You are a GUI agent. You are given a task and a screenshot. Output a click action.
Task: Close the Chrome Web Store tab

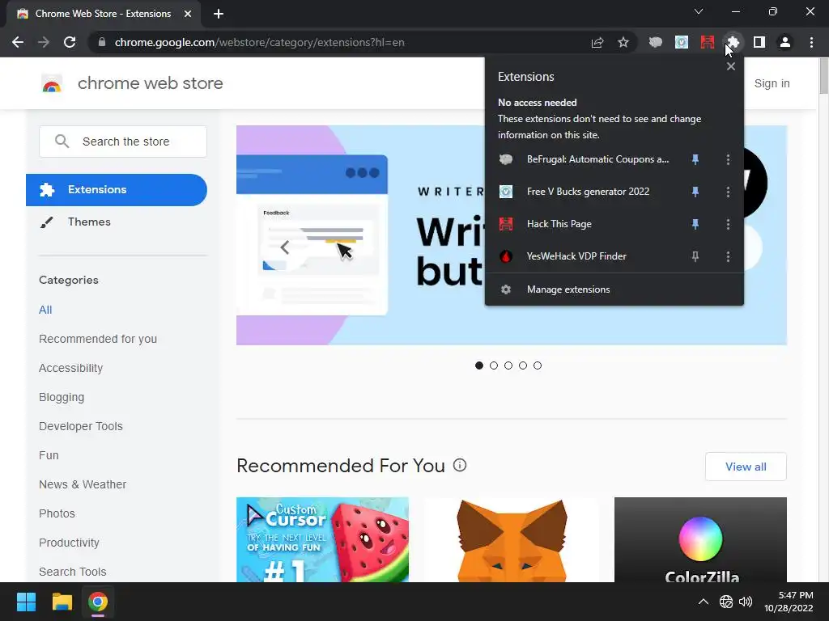(x=188, y=14)
